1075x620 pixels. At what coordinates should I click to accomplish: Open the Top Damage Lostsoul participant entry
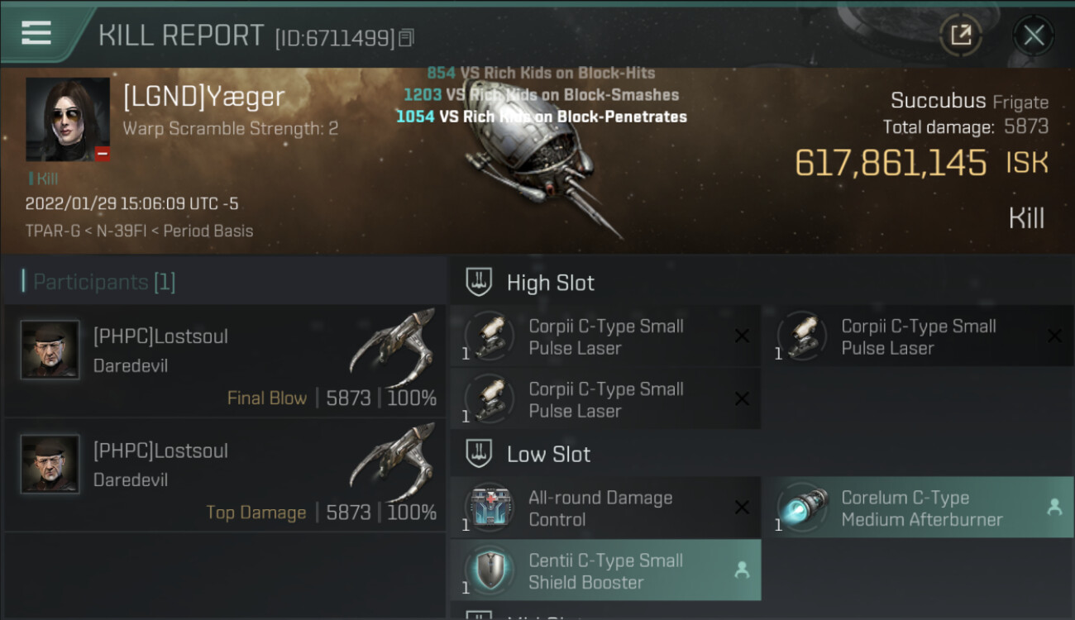pos(225,475)
